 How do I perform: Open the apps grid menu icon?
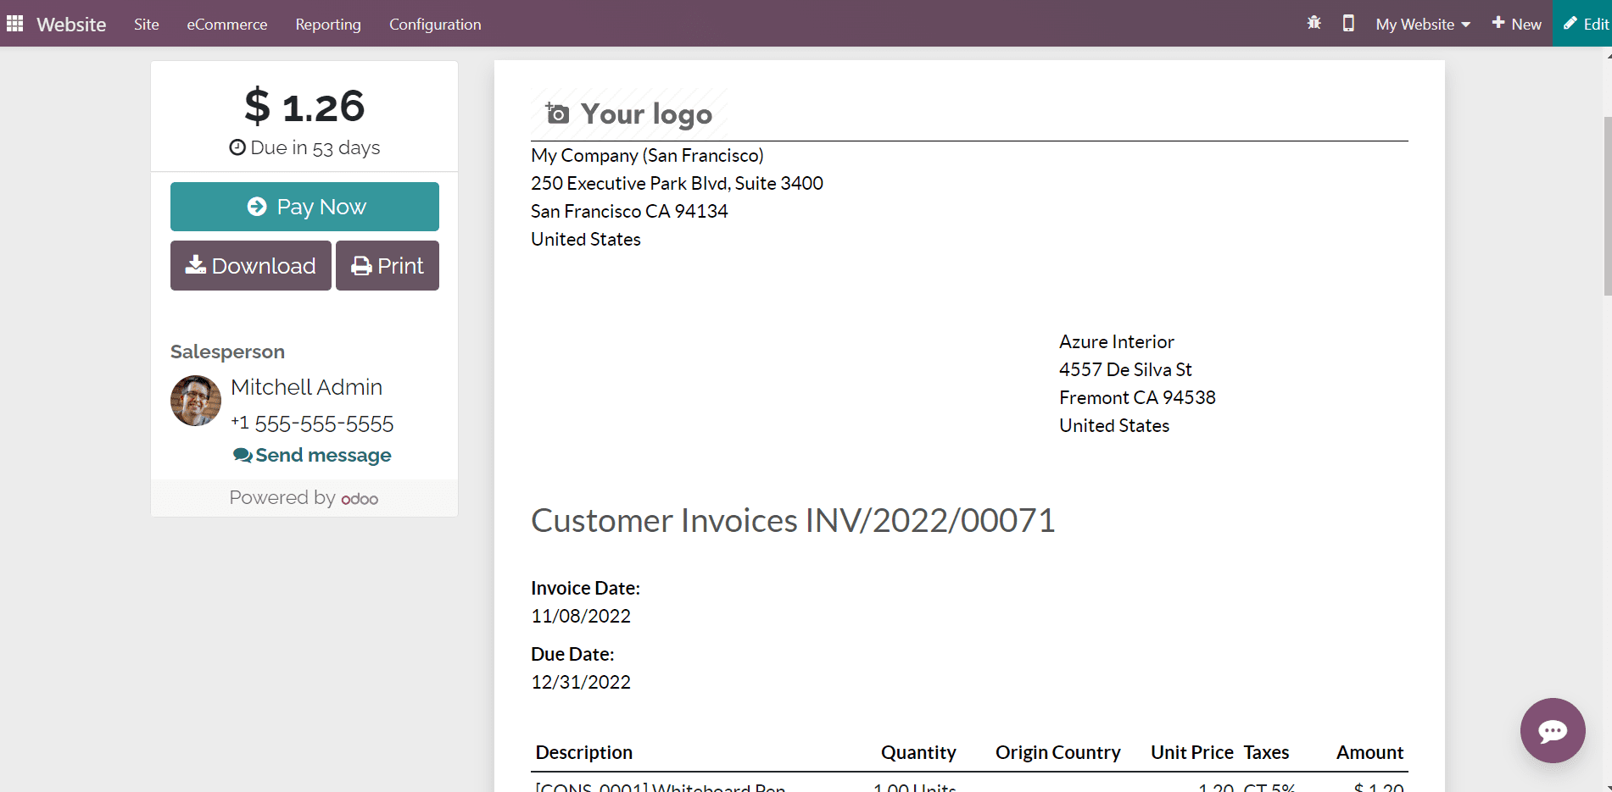tap(14, 24)
